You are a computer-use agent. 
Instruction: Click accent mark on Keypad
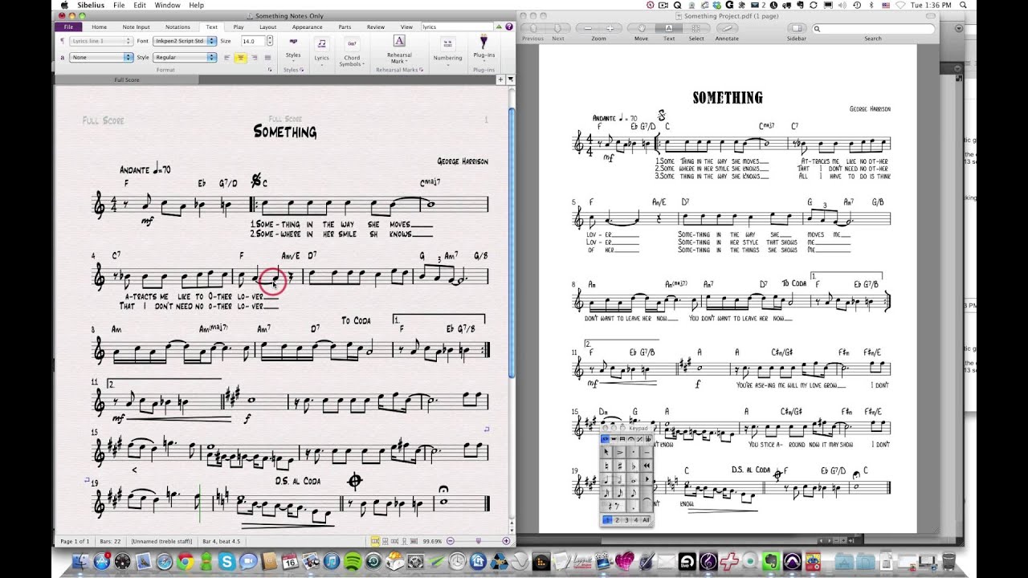(x=620, y=452)
